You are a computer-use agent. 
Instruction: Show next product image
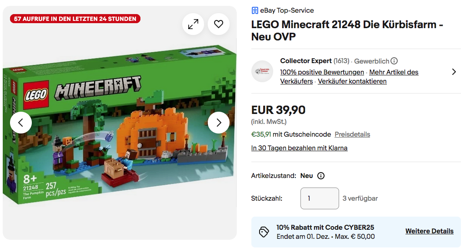pos(219,123)
